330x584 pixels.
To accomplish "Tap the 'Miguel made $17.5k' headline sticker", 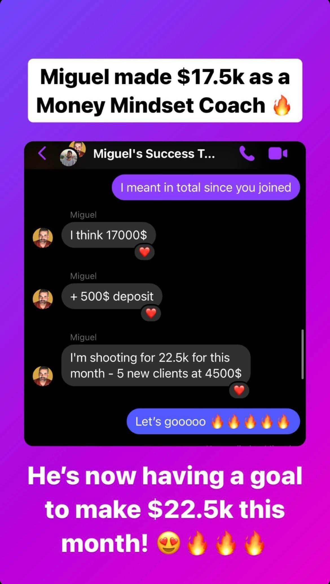I will pyautogui.click(x=165, y=90).
